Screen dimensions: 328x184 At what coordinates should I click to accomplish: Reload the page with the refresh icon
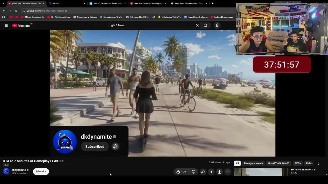tap(16, 11)
